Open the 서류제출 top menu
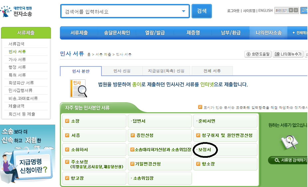The height and width of the screenshot is (187, 308). pos(79,33)
